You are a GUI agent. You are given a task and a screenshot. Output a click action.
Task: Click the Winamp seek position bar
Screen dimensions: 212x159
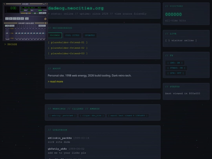pyautogui.click(x=26, y=15)
